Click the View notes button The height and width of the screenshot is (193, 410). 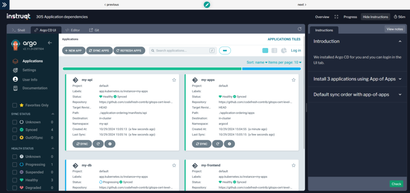(394, 29)
